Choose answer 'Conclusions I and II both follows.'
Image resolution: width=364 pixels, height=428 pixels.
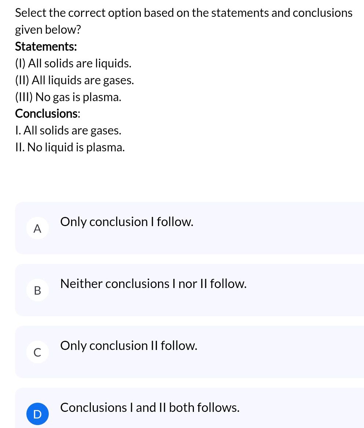click(x=150, y=407)
